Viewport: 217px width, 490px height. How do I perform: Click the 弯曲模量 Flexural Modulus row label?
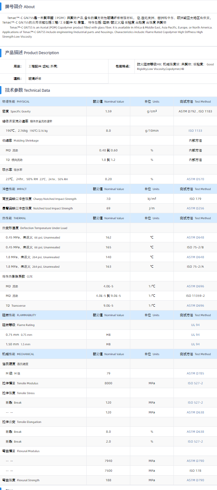point(21,451)
